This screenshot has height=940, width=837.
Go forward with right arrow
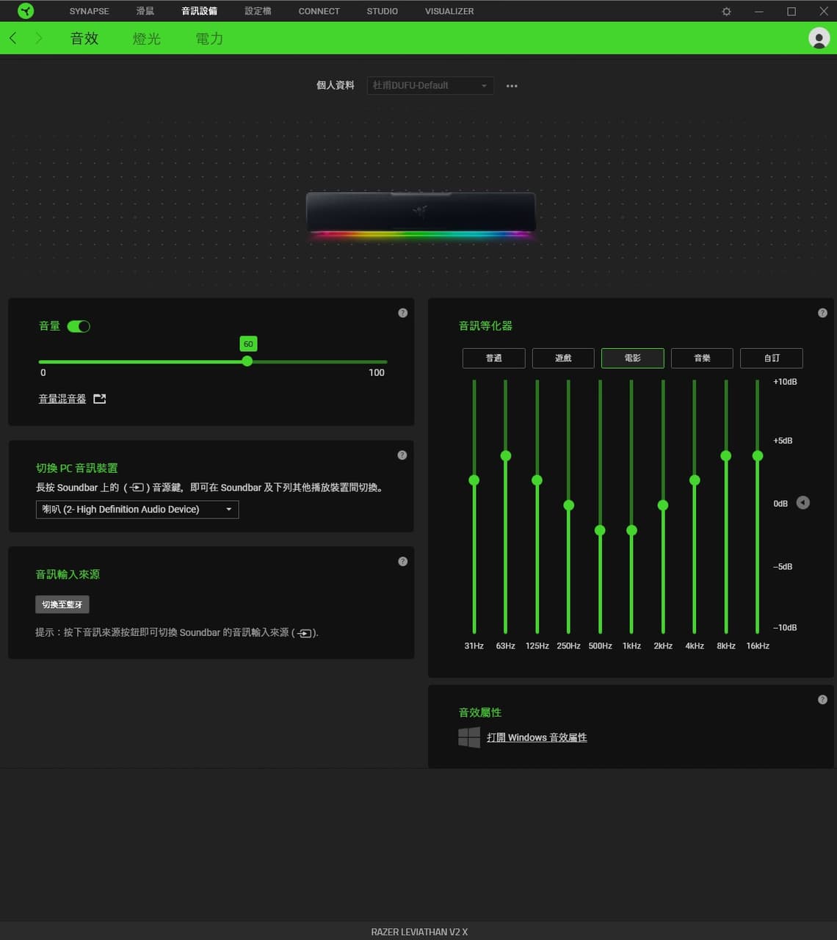tap(39, 38)
